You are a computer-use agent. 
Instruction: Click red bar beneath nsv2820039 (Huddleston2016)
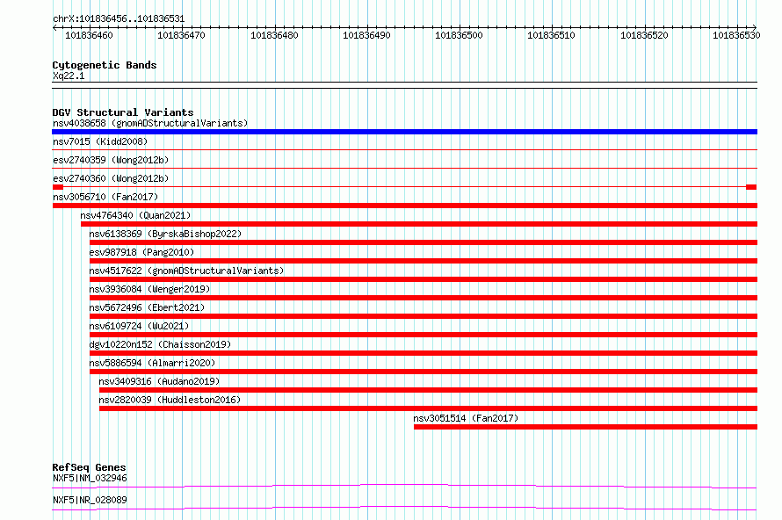point(428,408)
